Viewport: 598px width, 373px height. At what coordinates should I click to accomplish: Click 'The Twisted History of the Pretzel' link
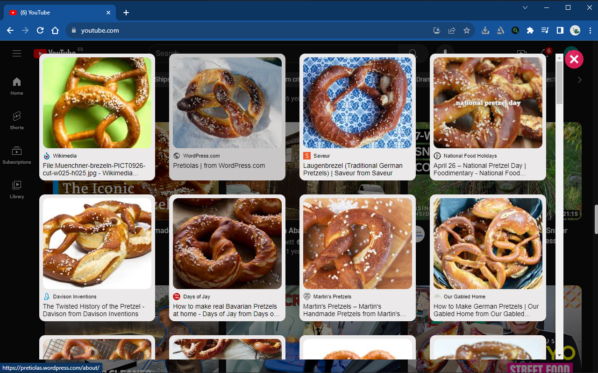coord(94,310)
